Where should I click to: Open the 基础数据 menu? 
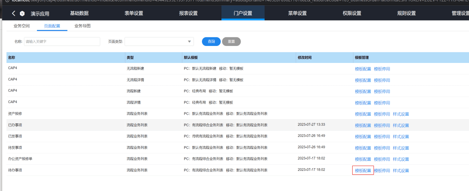click(79, 13)
